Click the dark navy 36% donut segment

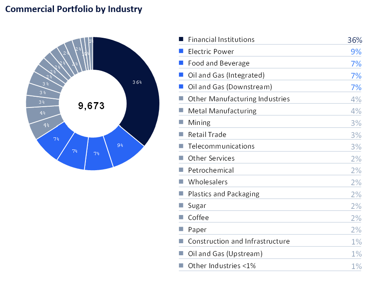click(136, 83)
